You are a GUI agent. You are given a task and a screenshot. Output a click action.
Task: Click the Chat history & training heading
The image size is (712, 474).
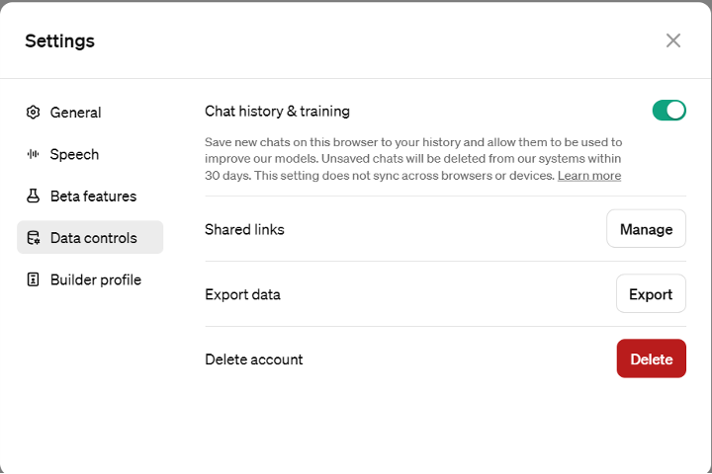coord(277,112)
